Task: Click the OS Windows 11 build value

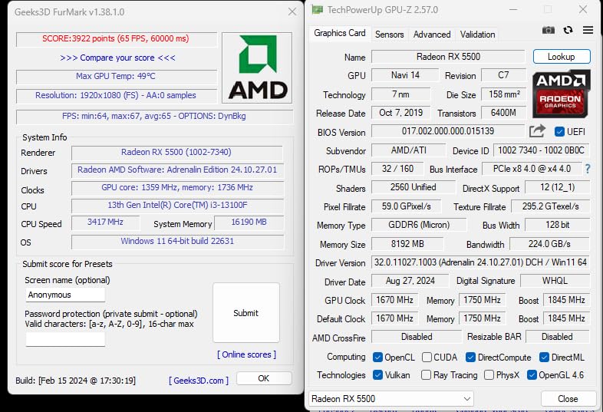Action: point(177,241)
